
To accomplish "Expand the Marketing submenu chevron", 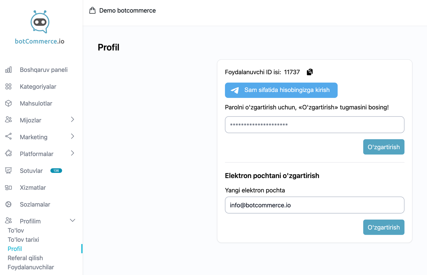I will [x=72, y=136].
